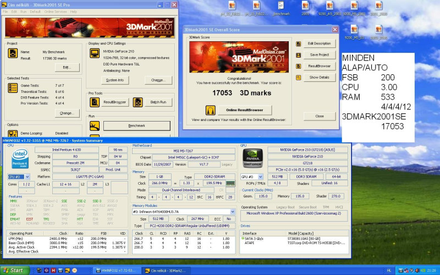Click the Batch Run icon in Pro Tools
This screenshot has width=440, height=275.
(137, 102)
